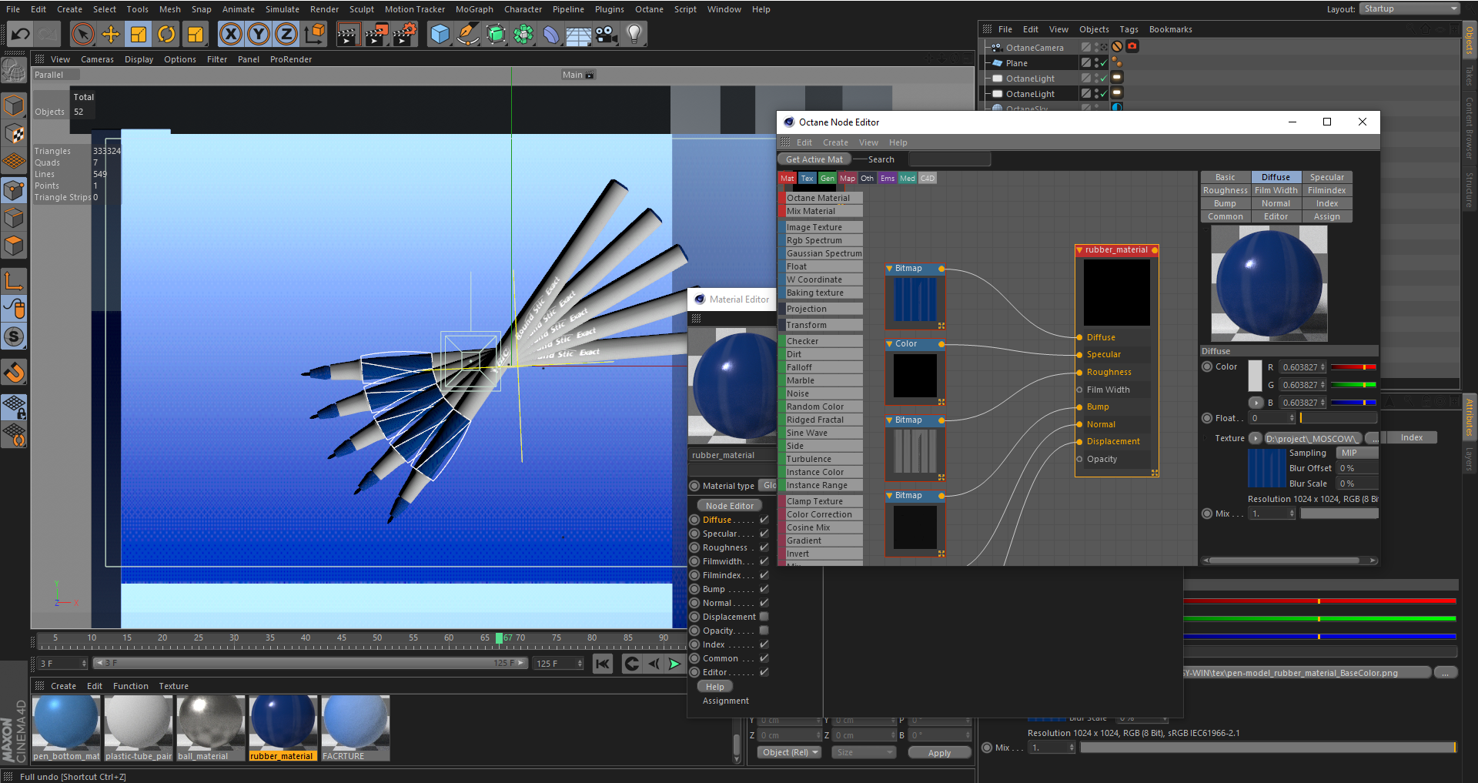This screenshot has height=783, width=1478.
Task: Open the Spline Pen tool
Action: coord(467,34)
